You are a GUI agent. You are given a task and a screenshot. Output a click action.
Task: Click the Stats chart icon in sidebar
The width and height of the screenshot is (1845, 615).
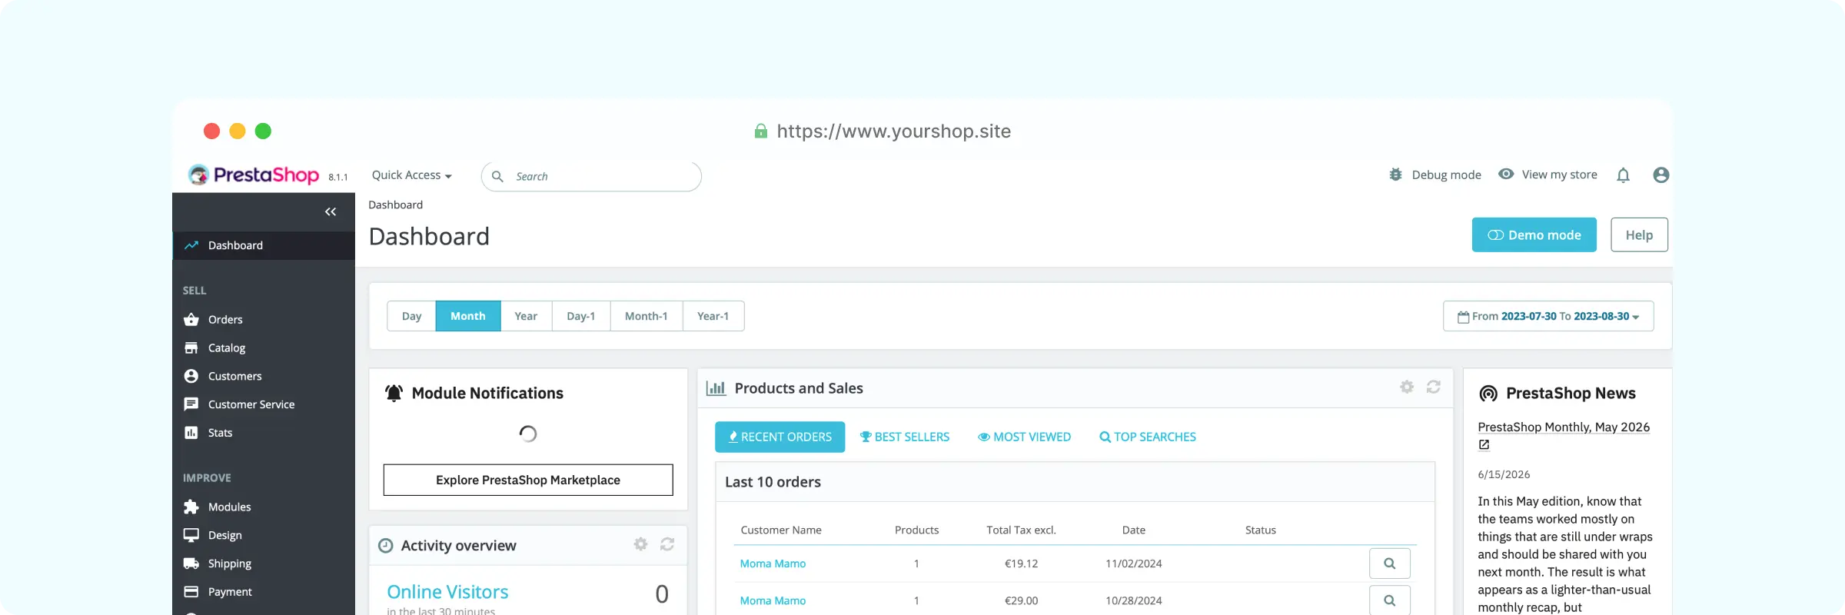[x=191, y=433]
